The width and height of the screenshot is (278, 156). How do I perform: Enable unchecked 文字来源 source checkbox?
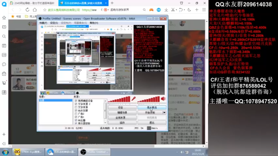76,107
